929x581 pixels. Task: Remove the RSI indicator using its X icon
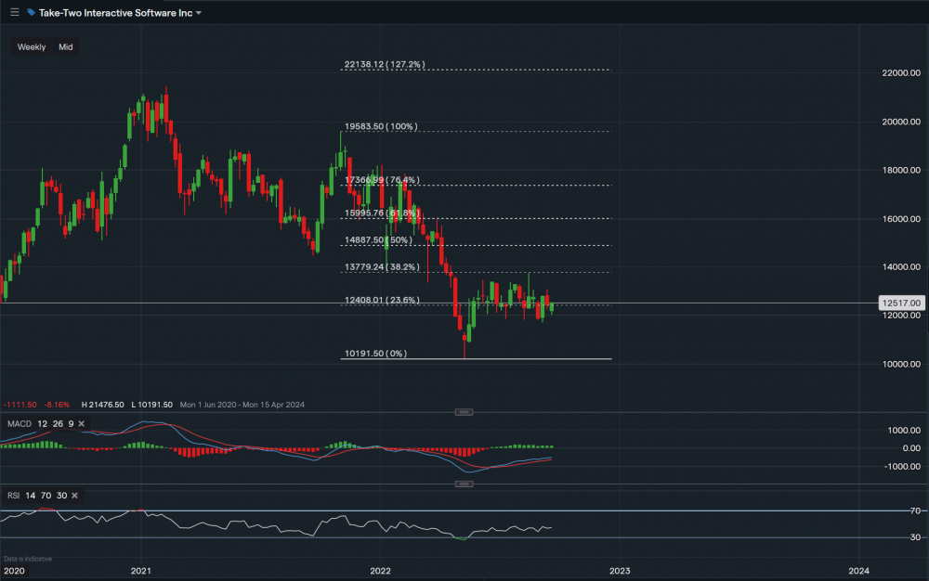pos(74,495)
